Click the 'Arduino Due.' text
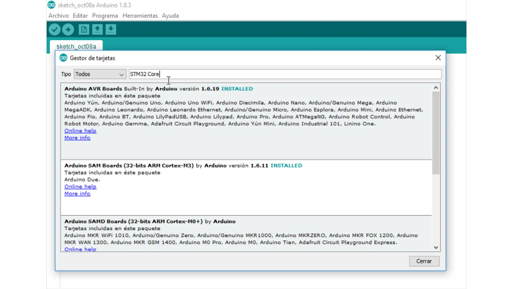The height and width of the screenshot is (289, 513). click(x=82, y=180)
